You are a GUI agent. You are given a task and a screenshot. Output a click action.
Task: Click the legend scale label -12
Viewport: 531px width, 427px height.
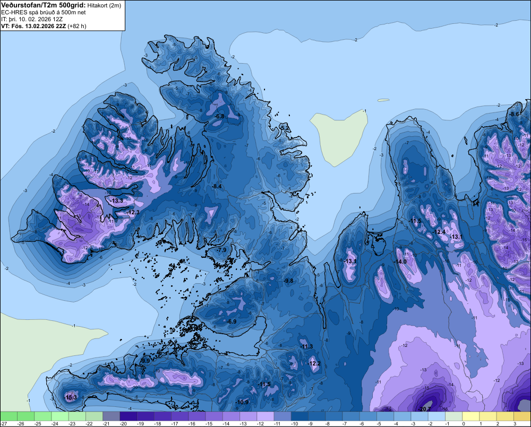[x=260, y=424]
